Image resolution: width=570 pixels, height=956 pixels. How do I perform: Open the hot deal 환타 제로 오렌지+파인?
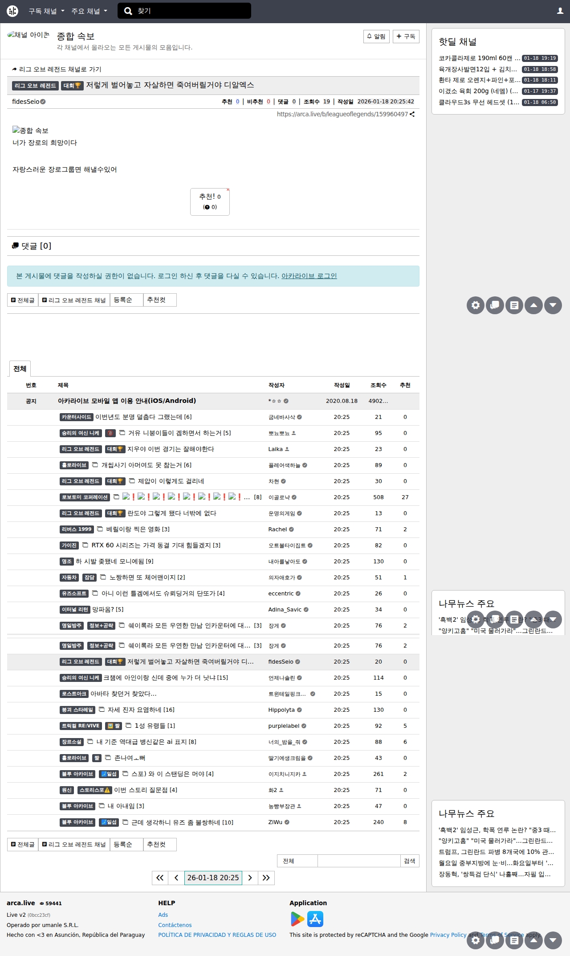pos(480,80)
